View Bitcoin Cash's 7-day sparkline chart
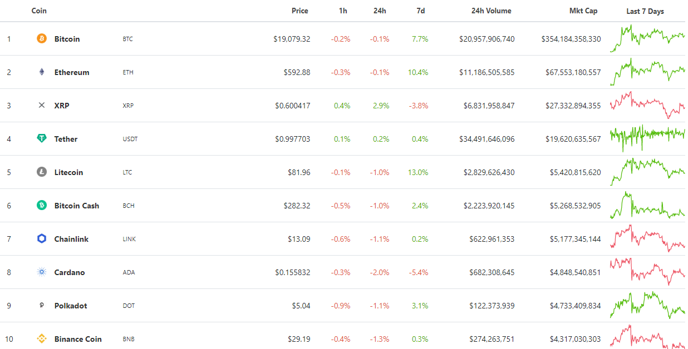Viewport: 688px width, 349px height. point(647,205)
